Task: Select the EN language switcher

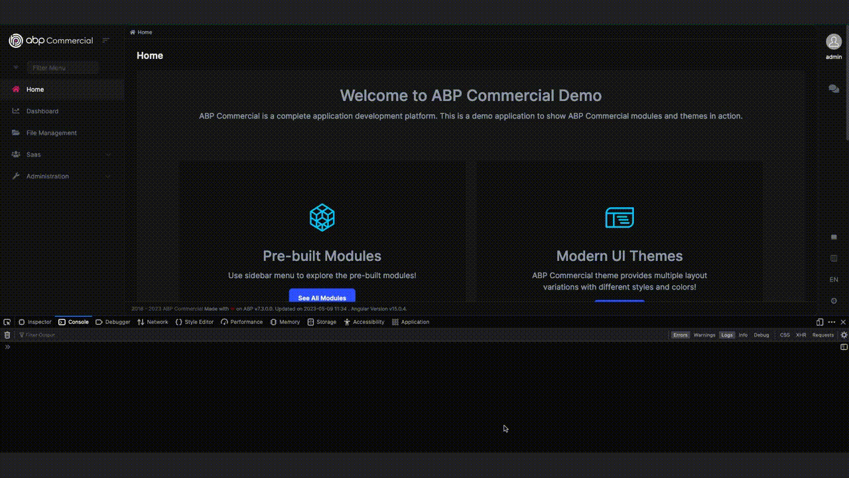Action: click(x=834, y=279)
